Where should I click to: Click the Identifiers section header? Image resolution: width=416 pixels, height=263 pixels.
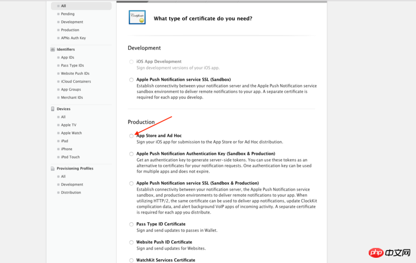click(x=66, y=49)
